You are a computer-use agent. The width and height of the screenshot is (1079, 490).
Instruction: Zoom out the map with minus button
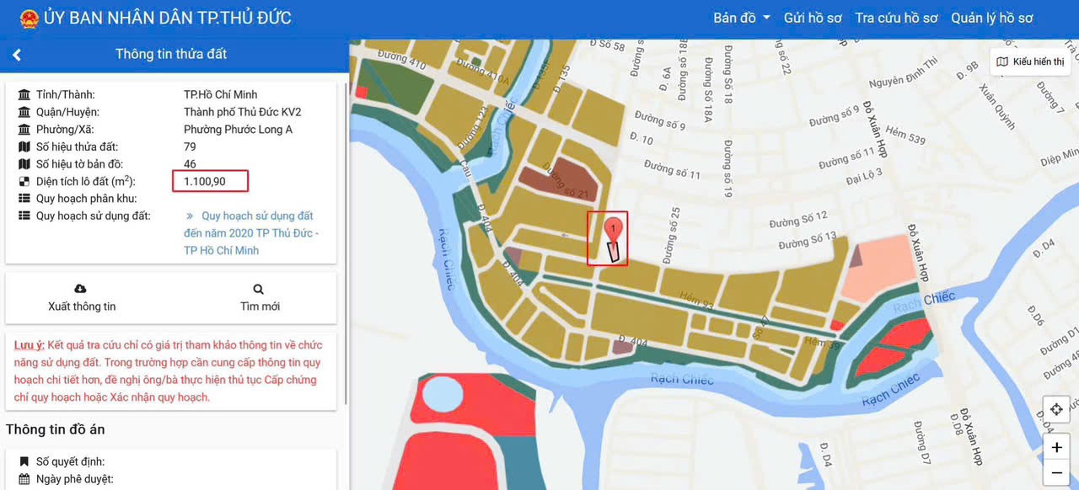[x=1055, y=474]
